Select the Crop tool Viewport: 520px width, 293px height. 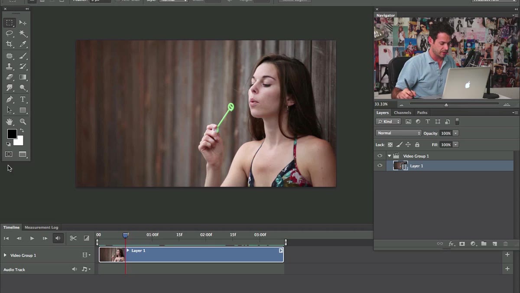point(10,44)
